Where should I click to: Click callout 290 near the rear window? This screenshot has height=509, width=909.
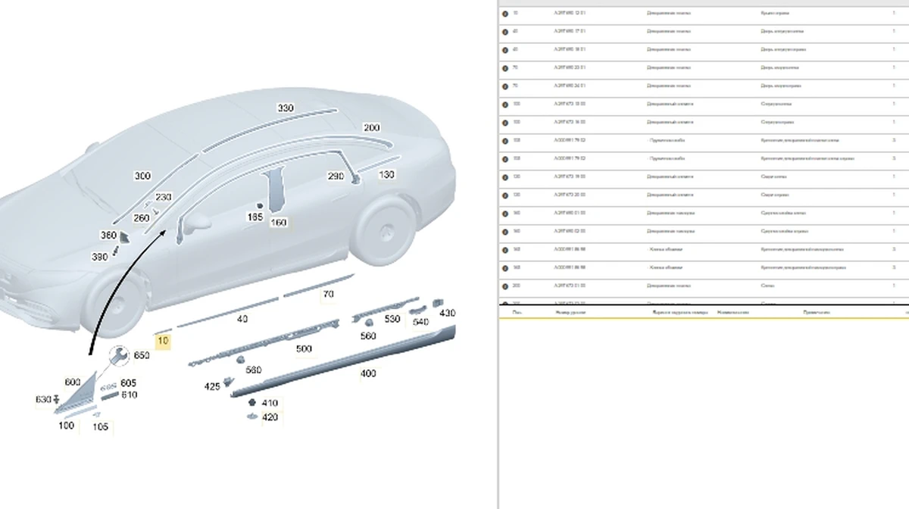tap(336, 176)
